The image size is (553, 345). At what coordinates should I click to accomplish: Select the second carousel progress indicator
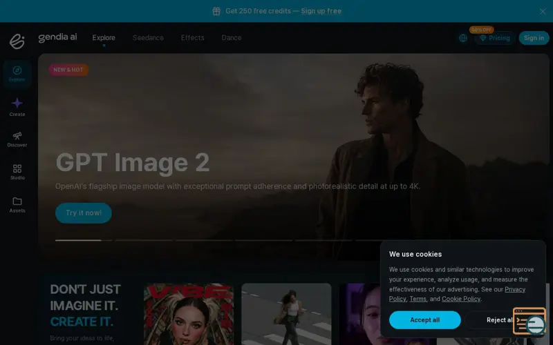tap(144, 240)
